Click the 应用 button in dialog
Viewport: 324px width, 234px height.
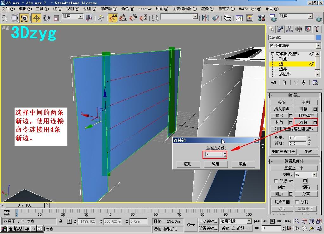pos(188,164)
